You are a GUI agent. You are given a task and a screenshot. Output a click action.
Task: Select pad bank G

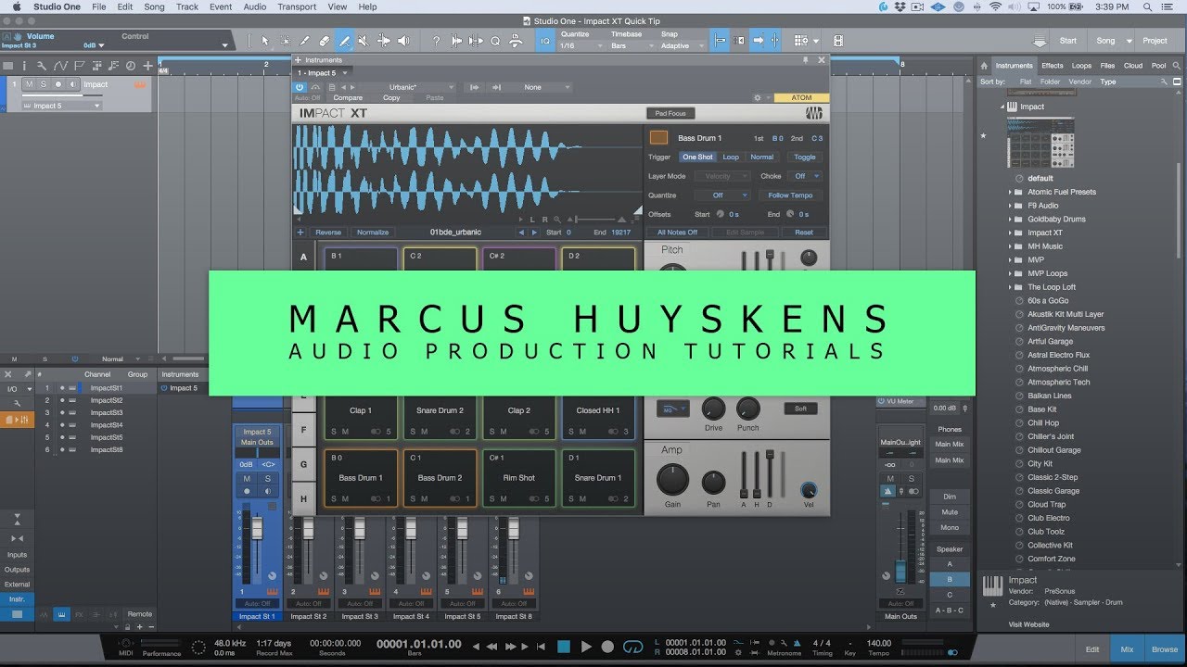pyautogui.click(x=303, y=464)
